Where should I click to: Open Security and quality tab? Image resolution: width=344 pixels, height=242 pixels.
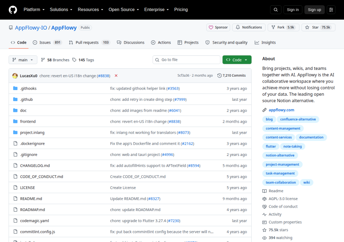pos(226,43)
